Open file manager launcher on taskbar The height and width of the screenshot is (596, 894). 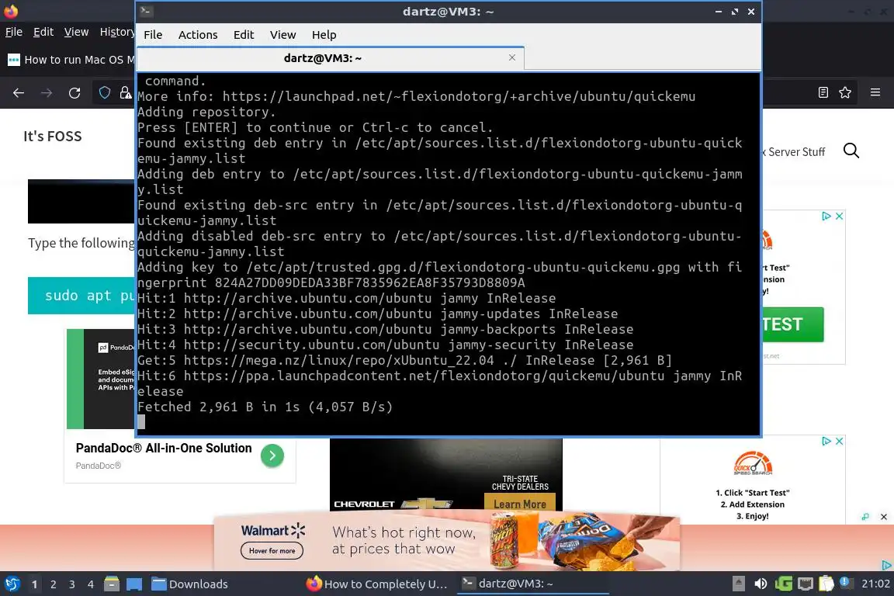(x=112, y=584)
